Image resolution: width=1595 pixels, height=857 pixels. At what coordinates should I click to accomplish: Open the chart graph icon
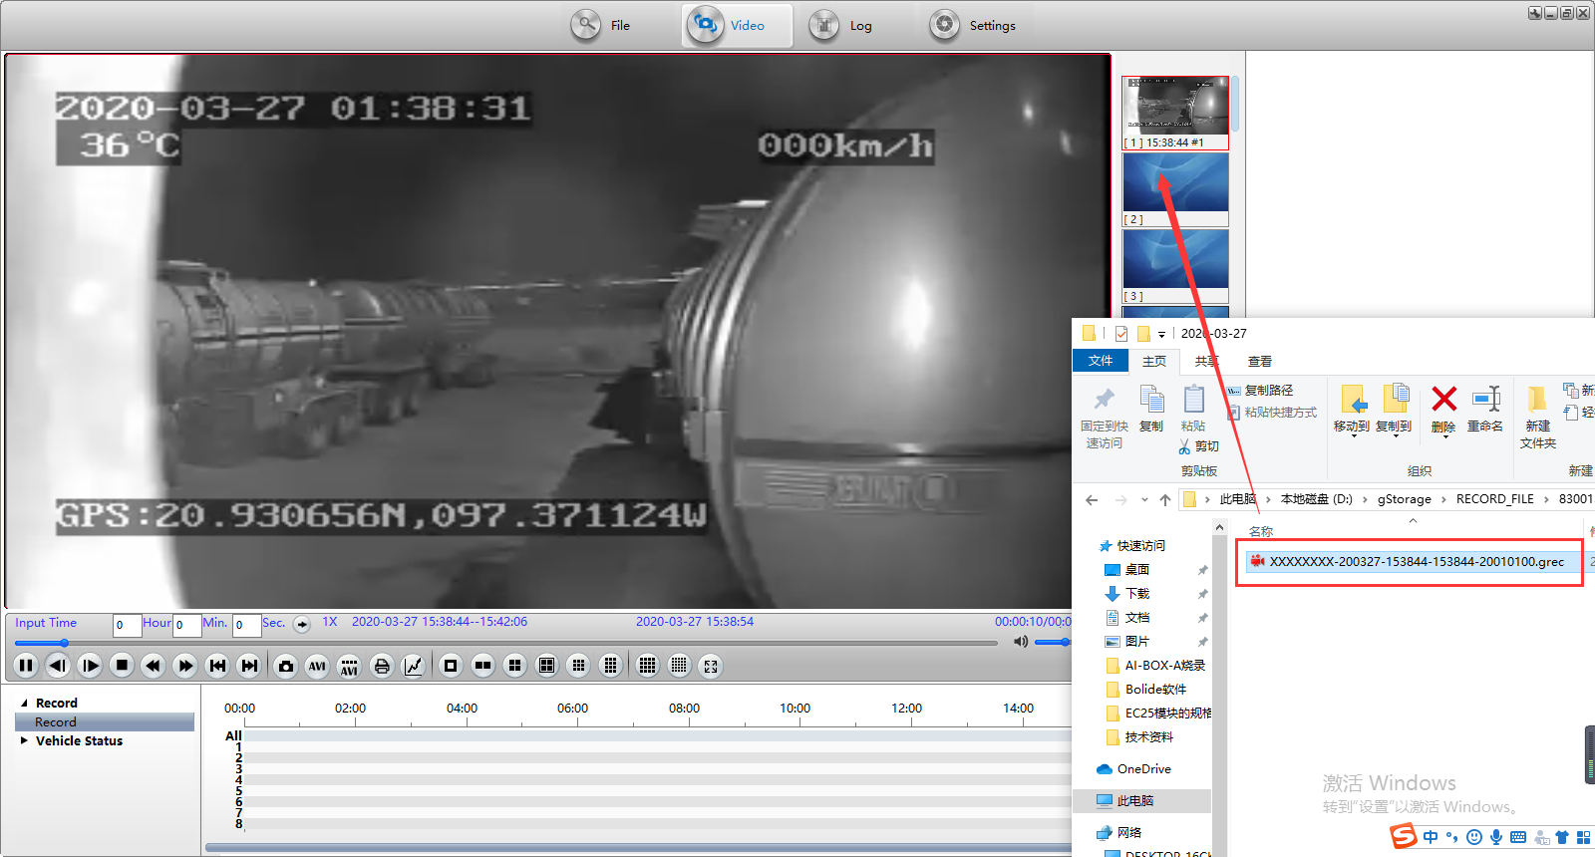pos(414,666)
